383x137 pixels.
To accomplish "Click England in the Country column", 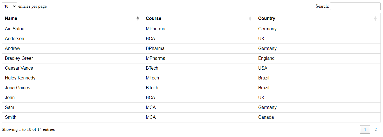I will click(x=266, y=58).
